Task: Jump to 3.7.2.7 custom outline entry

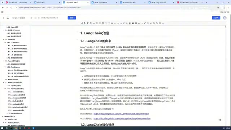Action: click(16, 110)
